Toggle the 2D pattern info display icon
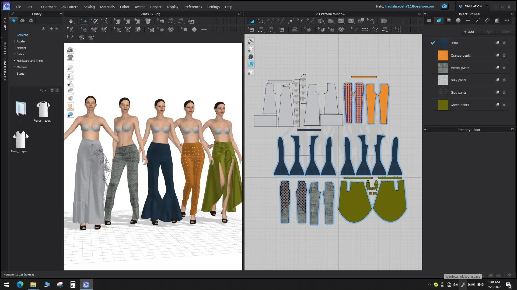This screenshot has height=290, width=517. (251, 57)
